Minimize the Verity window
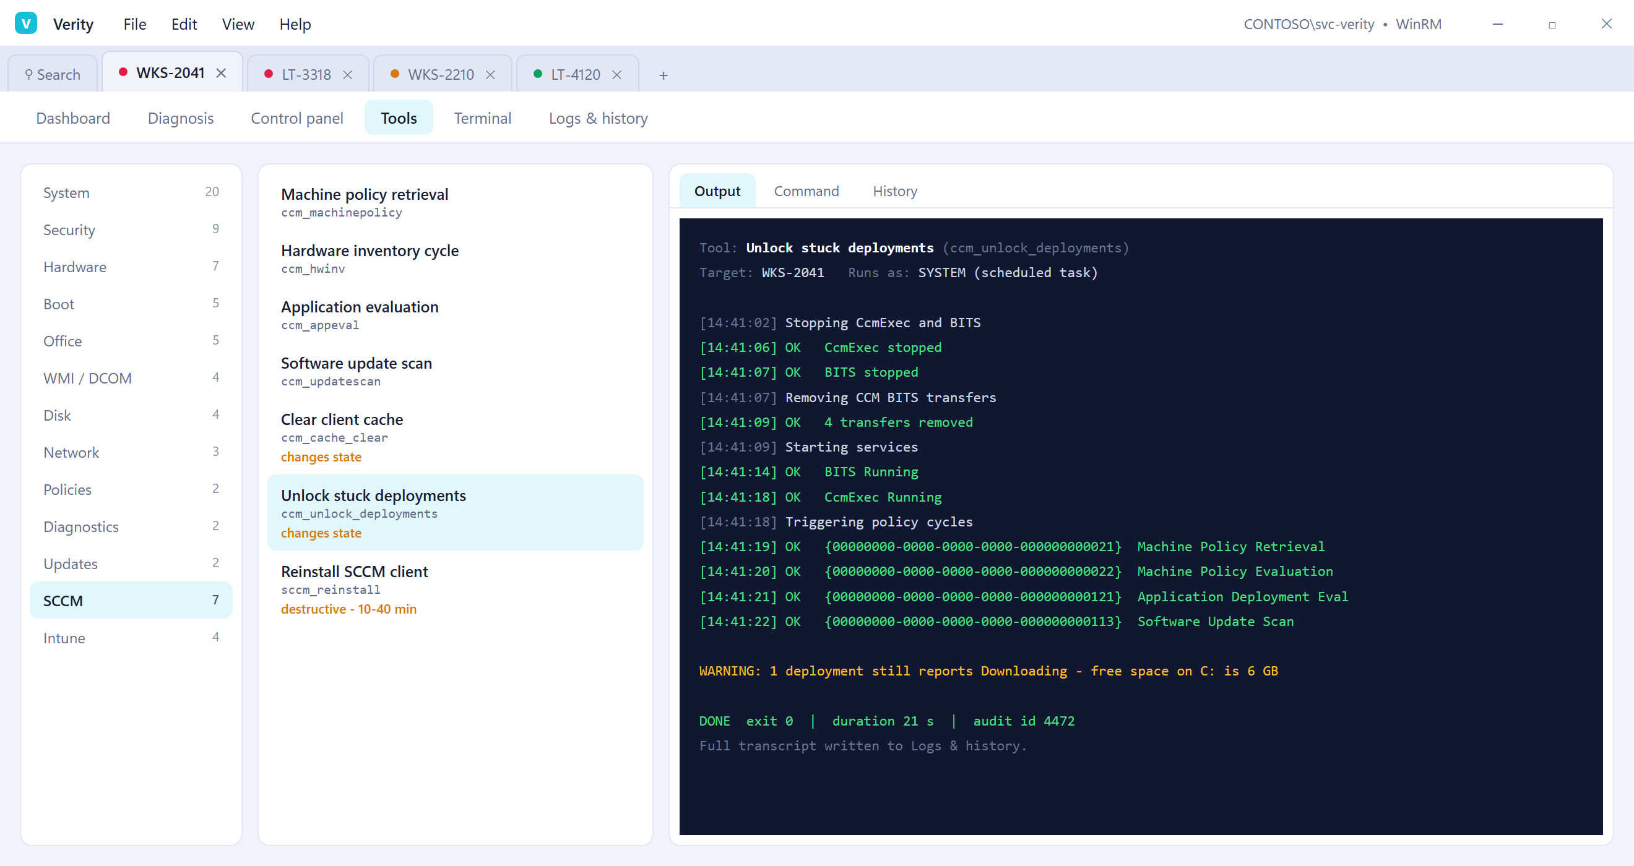1634x866 pixels. click(x=1498, y=24)
